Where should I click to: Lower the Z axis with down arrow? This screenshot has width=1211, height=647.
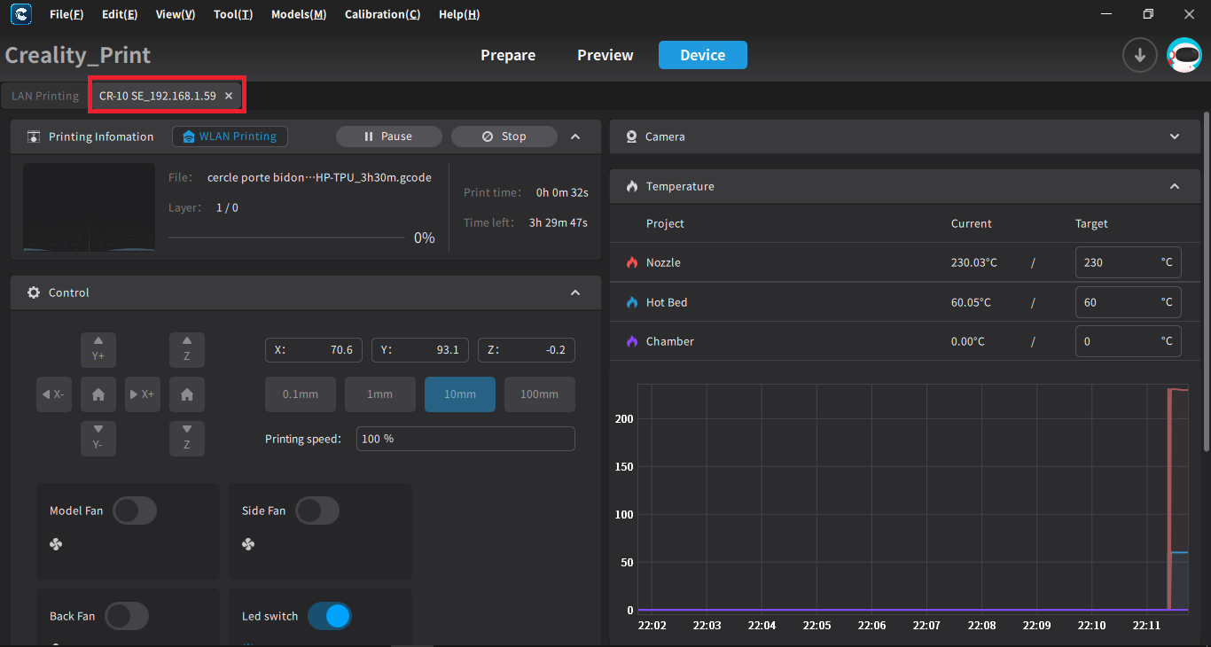pyautogui.click(x=187, y=439)
